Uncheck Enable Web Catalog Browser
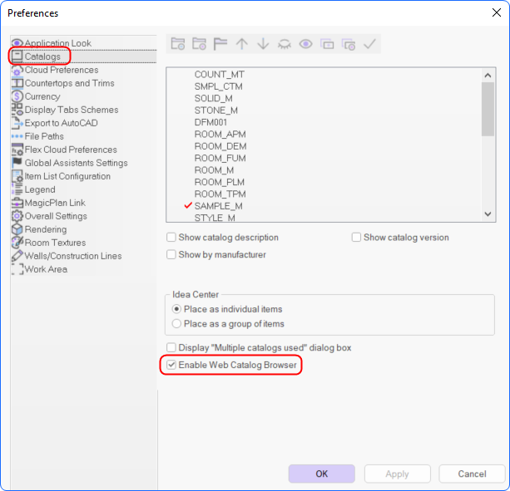This screenshot has height=491, width=510. point(171,365)
